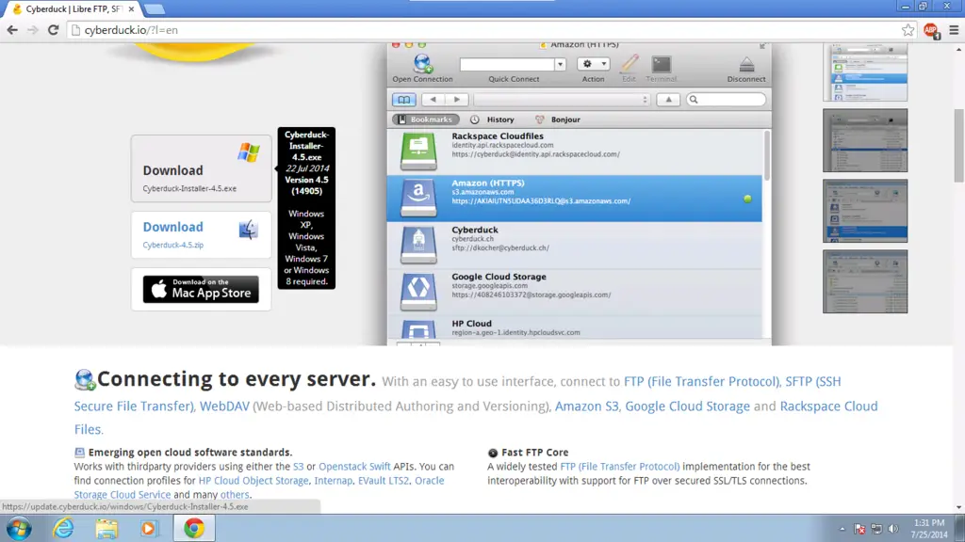Select the second screenshot thumbnail with dark overlay

click(865, 141)
